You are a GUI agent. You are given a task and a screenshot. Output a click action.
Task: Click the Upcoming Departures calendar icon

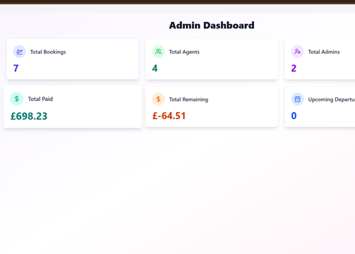pos(298,99)
